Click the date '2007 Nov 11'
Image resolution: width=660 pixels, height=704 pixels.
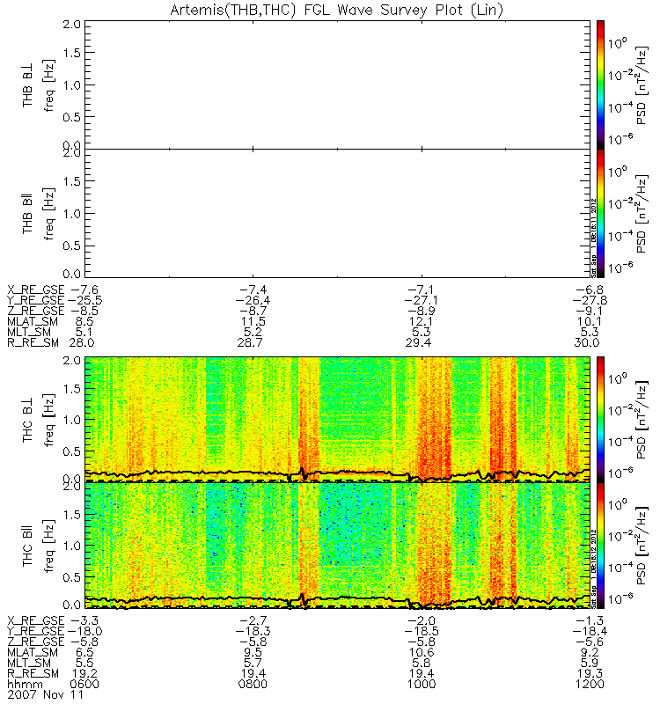tap(45, 694)
